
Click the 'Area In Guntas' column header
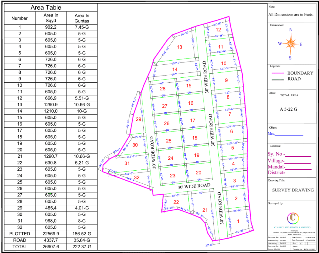[x=82, y=18]
